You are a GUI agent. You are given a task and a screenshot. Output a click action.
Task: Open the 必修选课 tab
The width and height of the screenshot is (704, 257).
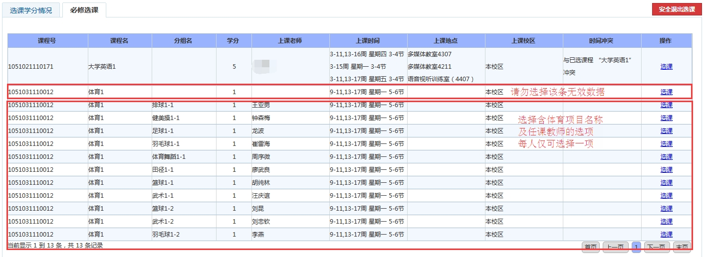point(84,10)
